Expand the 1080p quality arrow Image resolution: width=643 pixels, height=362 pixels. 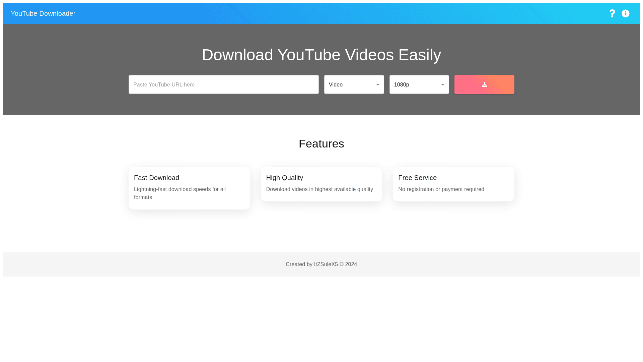point(442,84)
